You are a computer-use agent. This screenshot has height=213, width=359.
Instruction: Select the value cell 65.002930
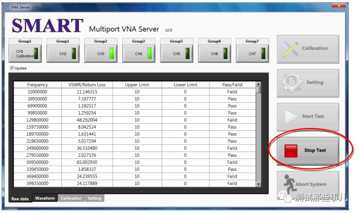tap(87, 162)
